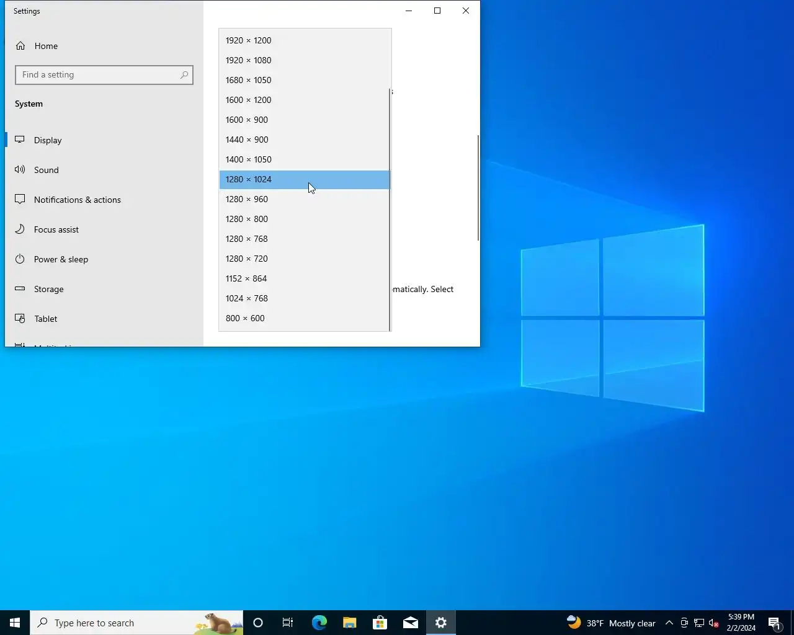Click the taskbar search box
794x635 pixels.
tap(136, 623)
